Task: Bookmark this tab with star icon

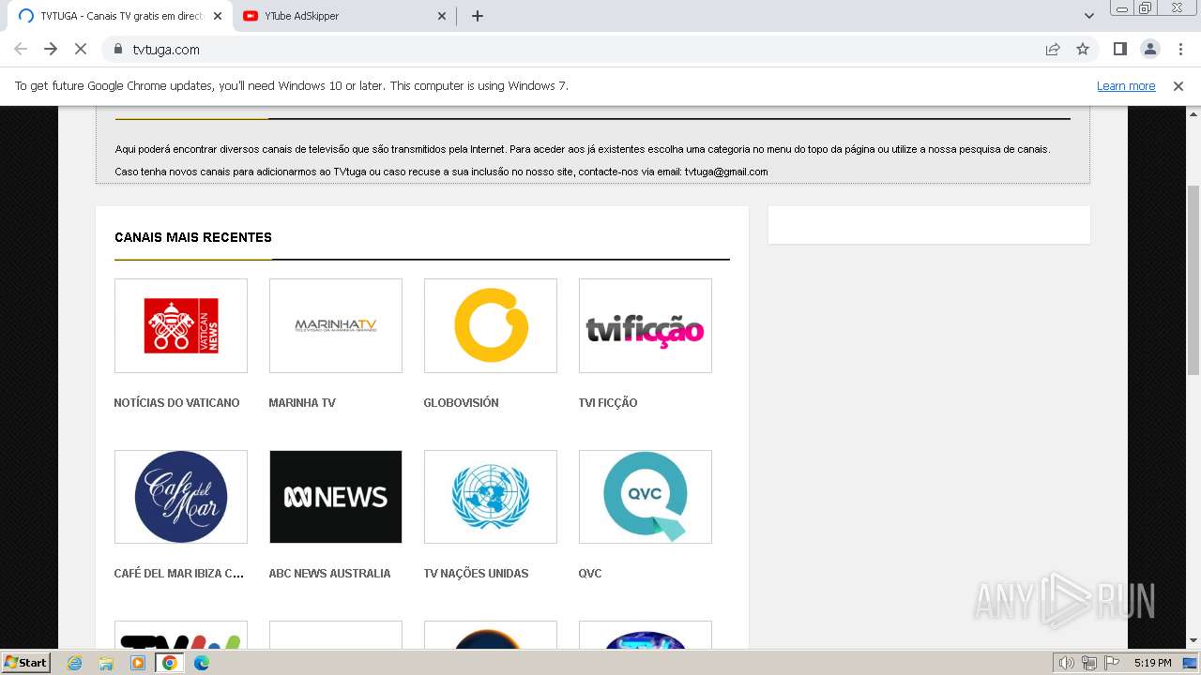Action: click(x=1083, y=49)
